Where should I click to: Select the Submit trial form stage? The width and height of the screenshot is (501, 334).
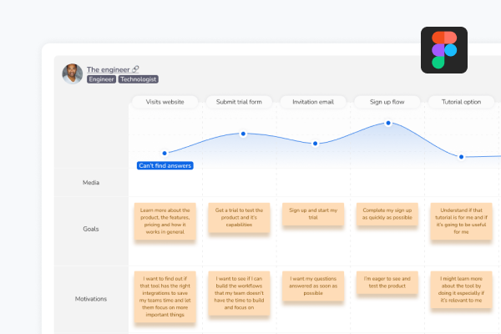point(238,102)
